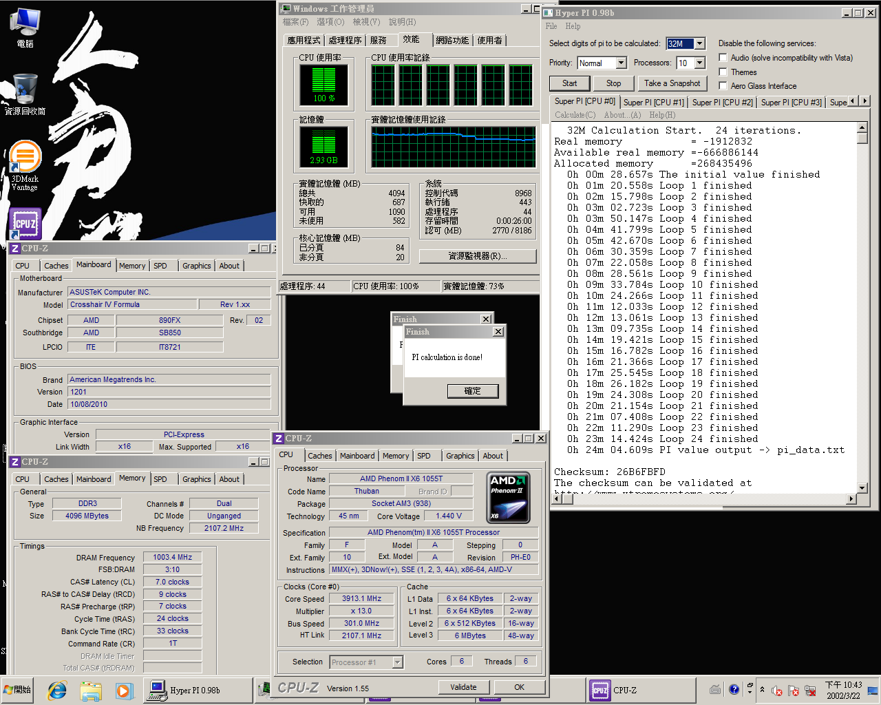Click CPU-Z Validate button
The height and width of the screenshot is (705, 881).
tap(463, 687)
